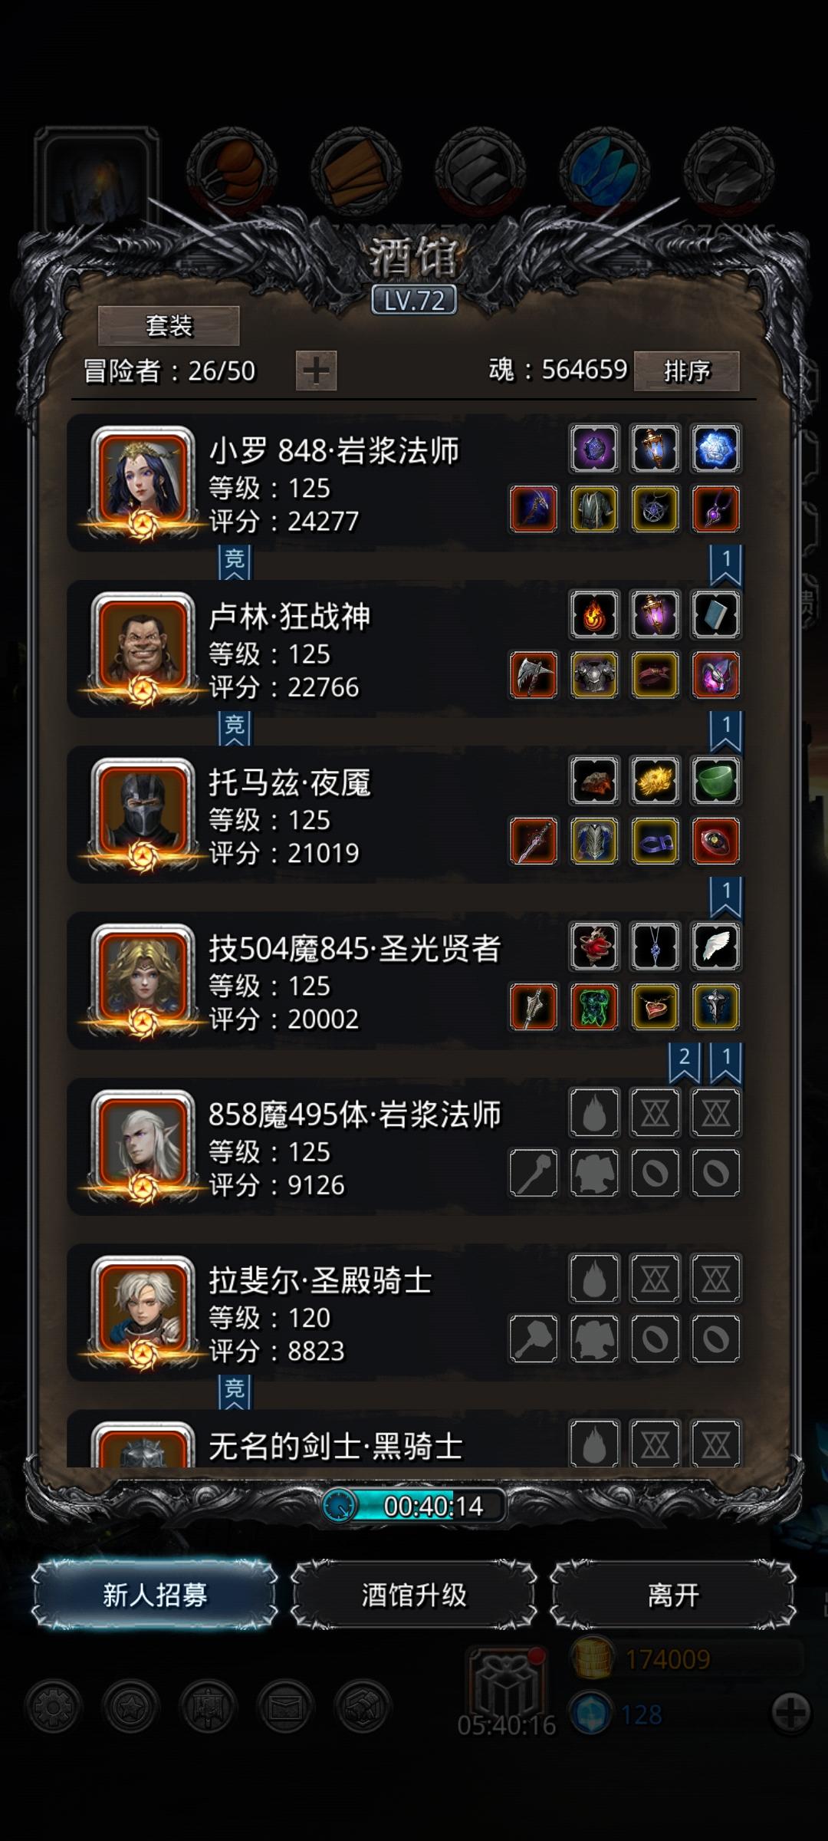Image resolution: width=828 pixels, height=1841 pixels.
Task: Click the 新人招募 recruit button
Action: coord(155,1595)
